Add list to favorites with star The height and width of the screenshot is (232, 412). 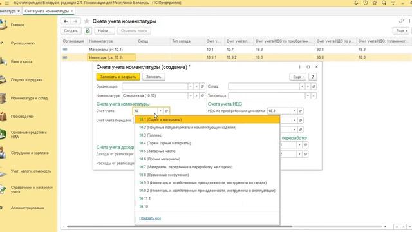click(x=86, y=21)
